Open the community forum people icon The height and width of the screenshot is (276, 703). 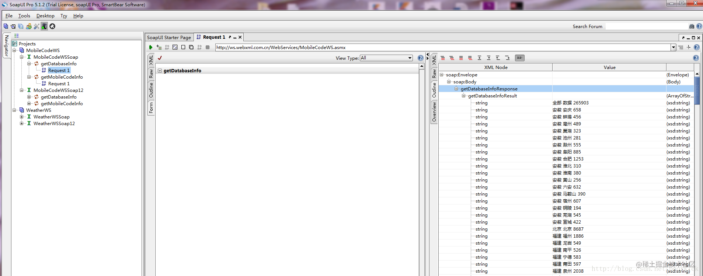[29, 26]
